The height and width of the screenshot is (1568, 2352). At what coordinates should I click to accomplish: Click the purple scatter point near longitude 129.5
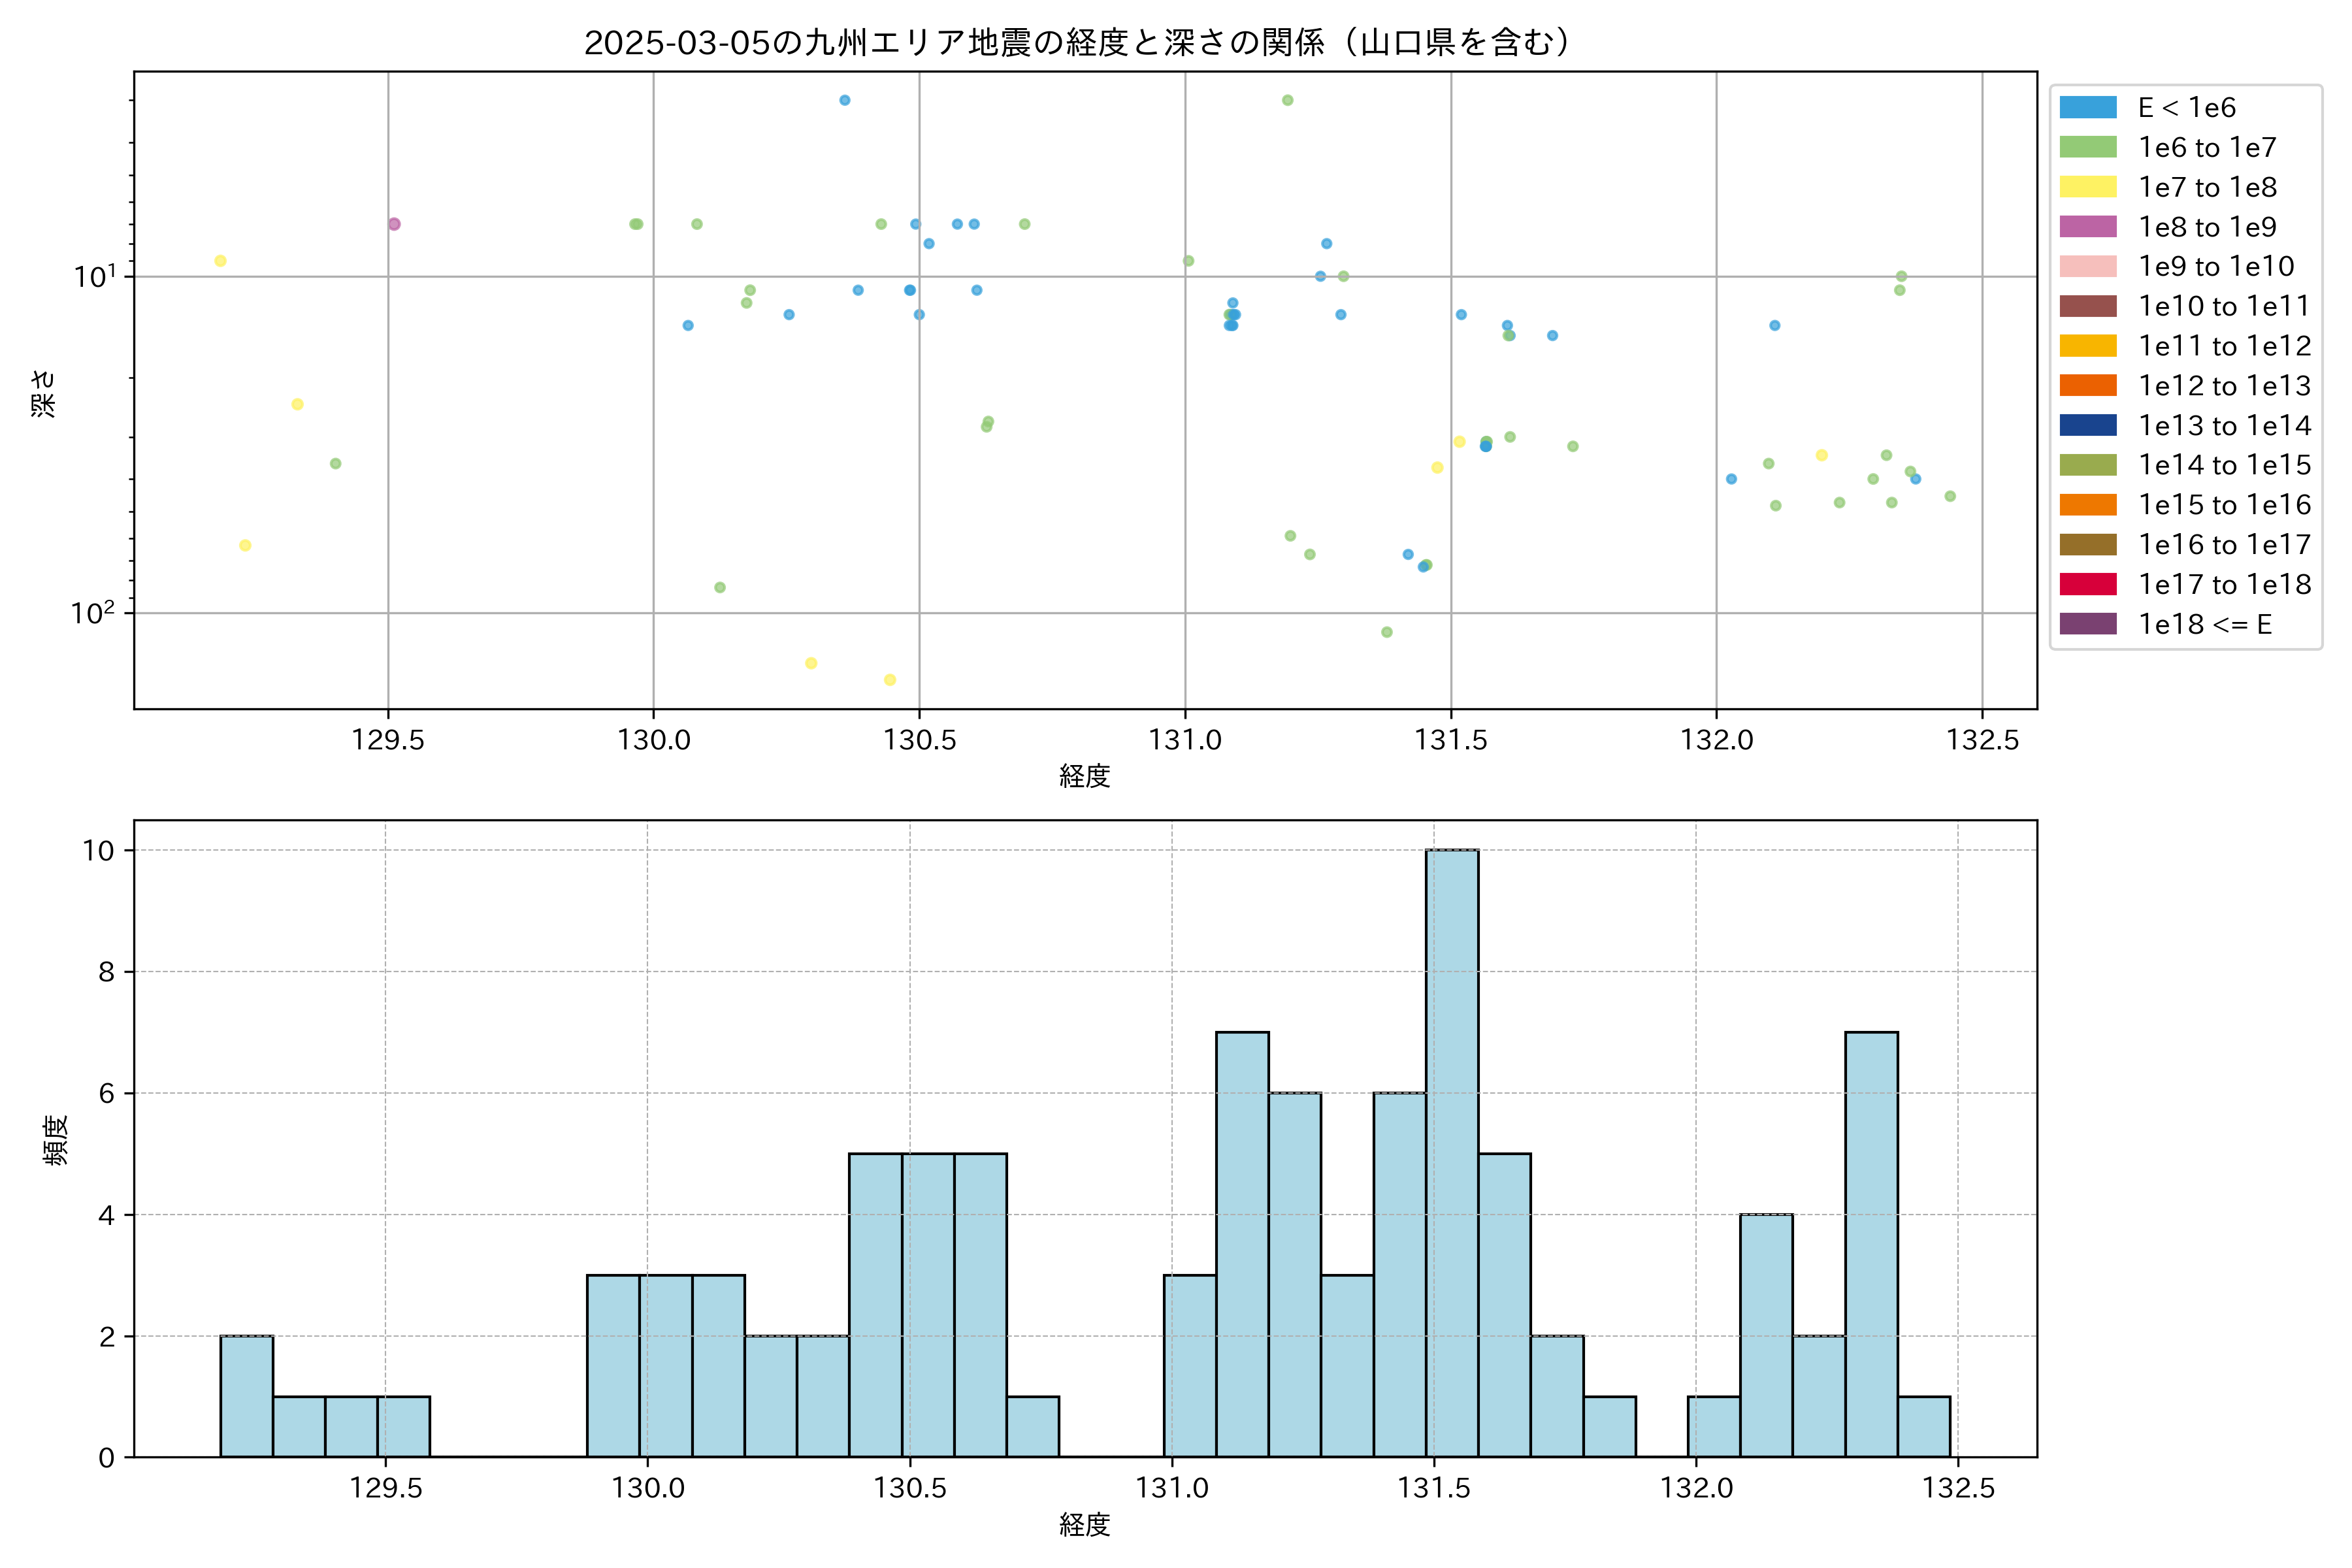coord(394,224)
